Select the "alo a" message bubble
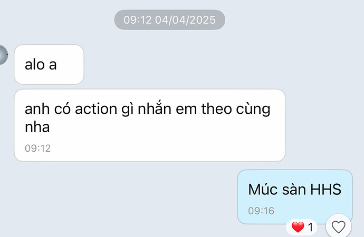 [49, 64]
